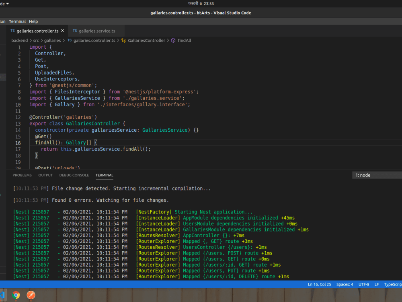The image size is (402, 302).
Task: Click 'Spaces: 4' indentation setting
Action: tap(345, 284)
